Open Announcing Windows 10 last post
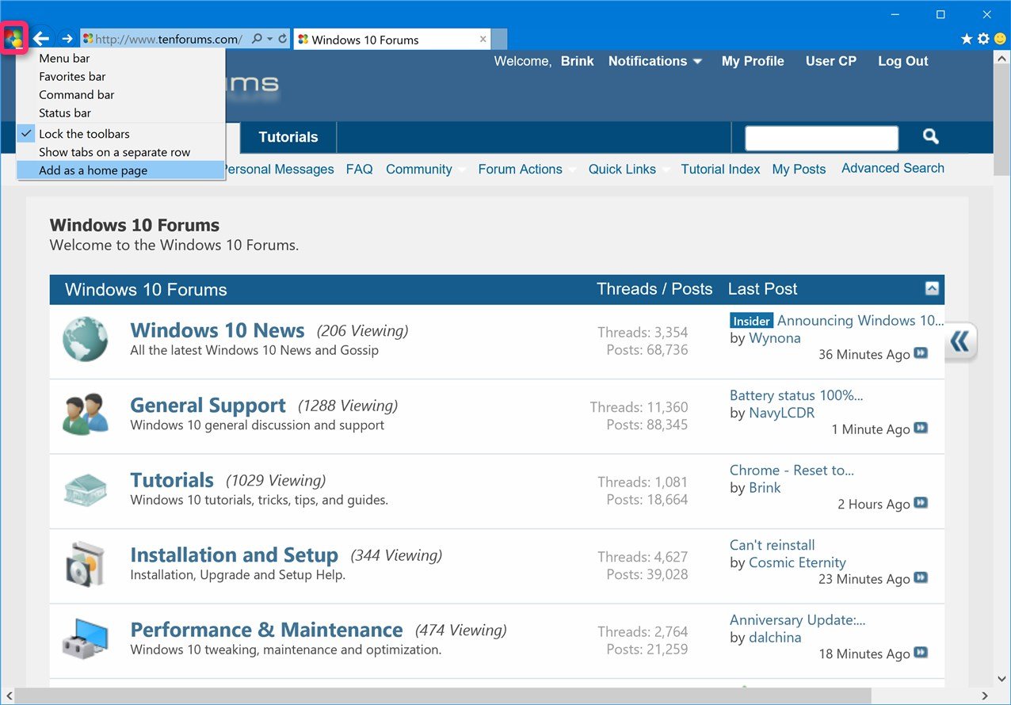The width and height of the screenshot is (1011, 705). coord(860,320)
